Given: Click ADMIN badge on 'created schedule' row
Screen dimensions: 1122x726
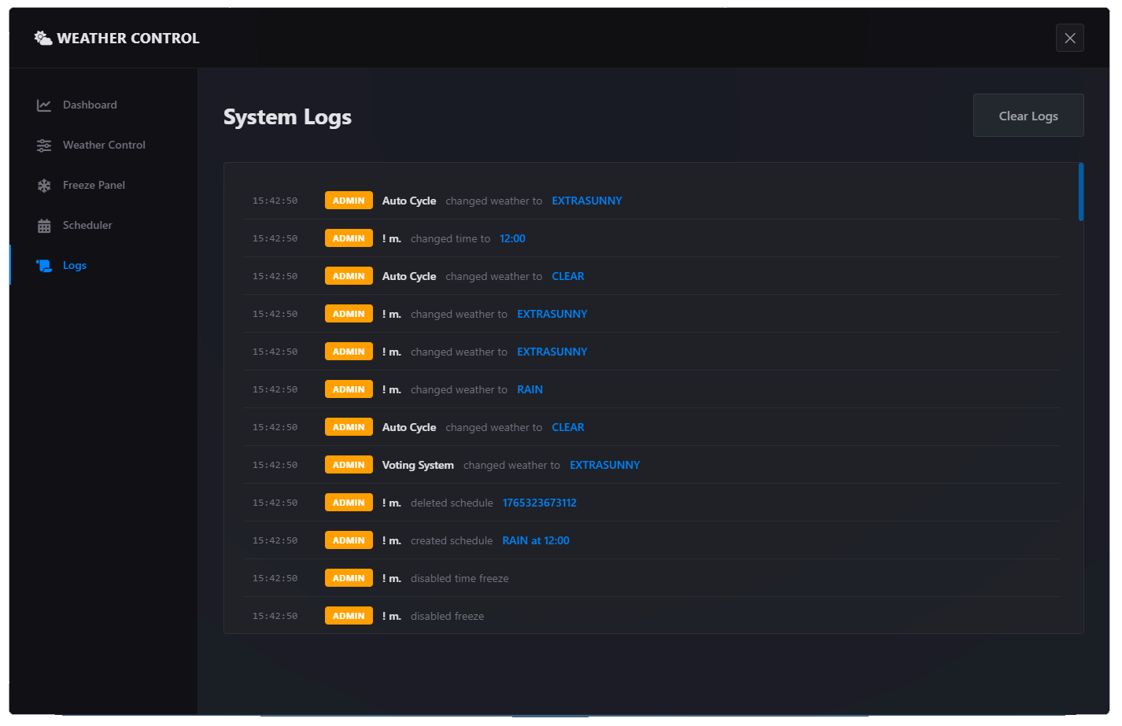Looking at the screenshot, I should pos(349,540).
